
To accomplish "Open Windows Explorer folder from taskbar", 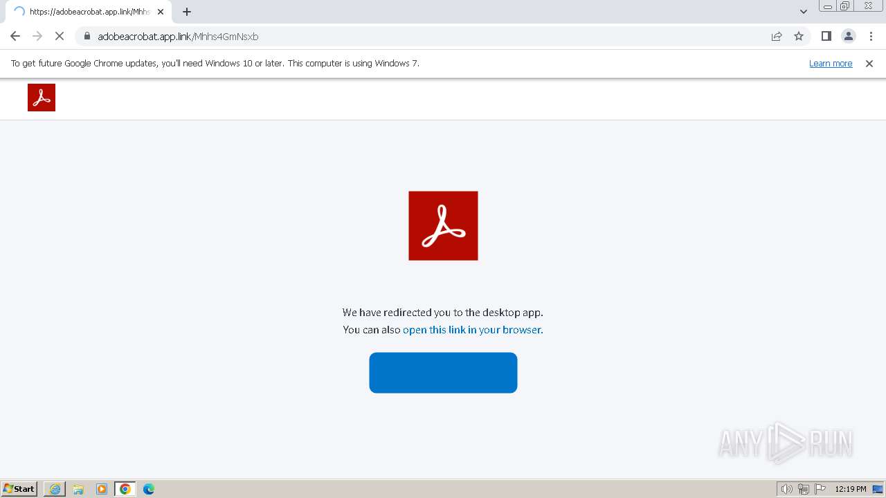I will (x=78, y=489).
